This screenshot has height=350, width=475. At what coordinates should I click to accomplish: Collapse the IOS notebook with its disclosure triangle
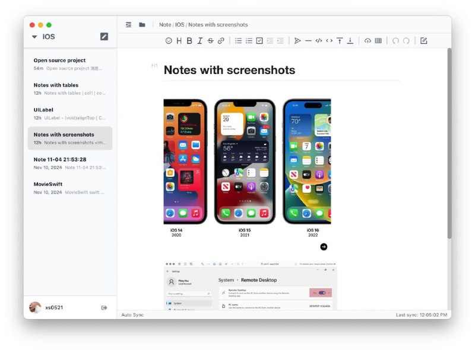[35, 37]
